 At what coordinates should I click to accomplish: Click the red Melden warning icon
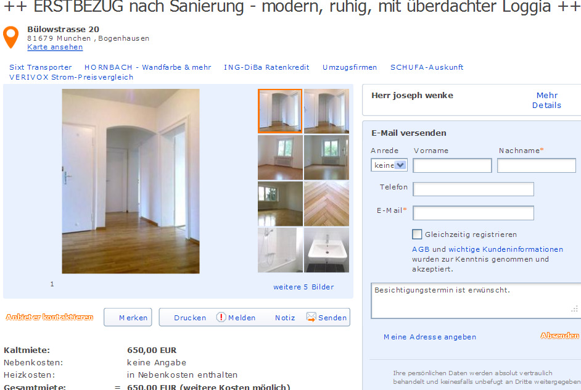pos(221,317)
